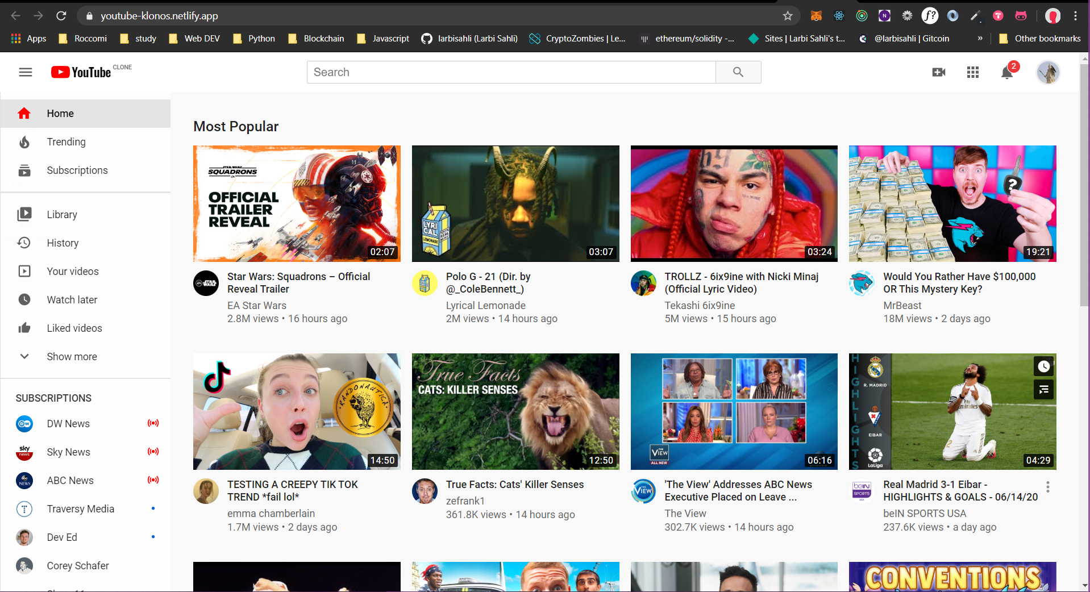Click the MetaMask fox extension icon
The height and width of the screenshot is (592, 1090).
point(816,16)
